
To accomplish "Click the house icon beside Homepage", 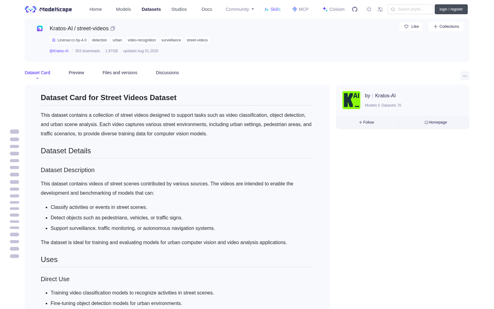I will (426, 122).
